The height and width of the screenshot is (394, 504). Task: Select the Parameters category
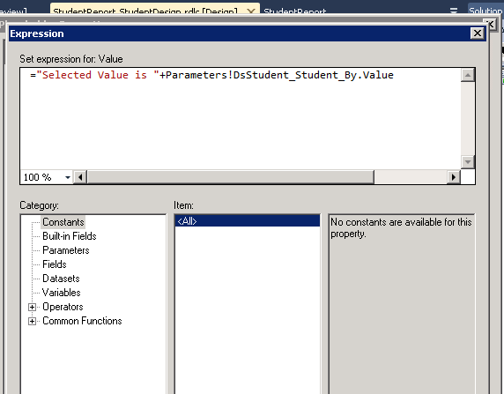point(66,250)
